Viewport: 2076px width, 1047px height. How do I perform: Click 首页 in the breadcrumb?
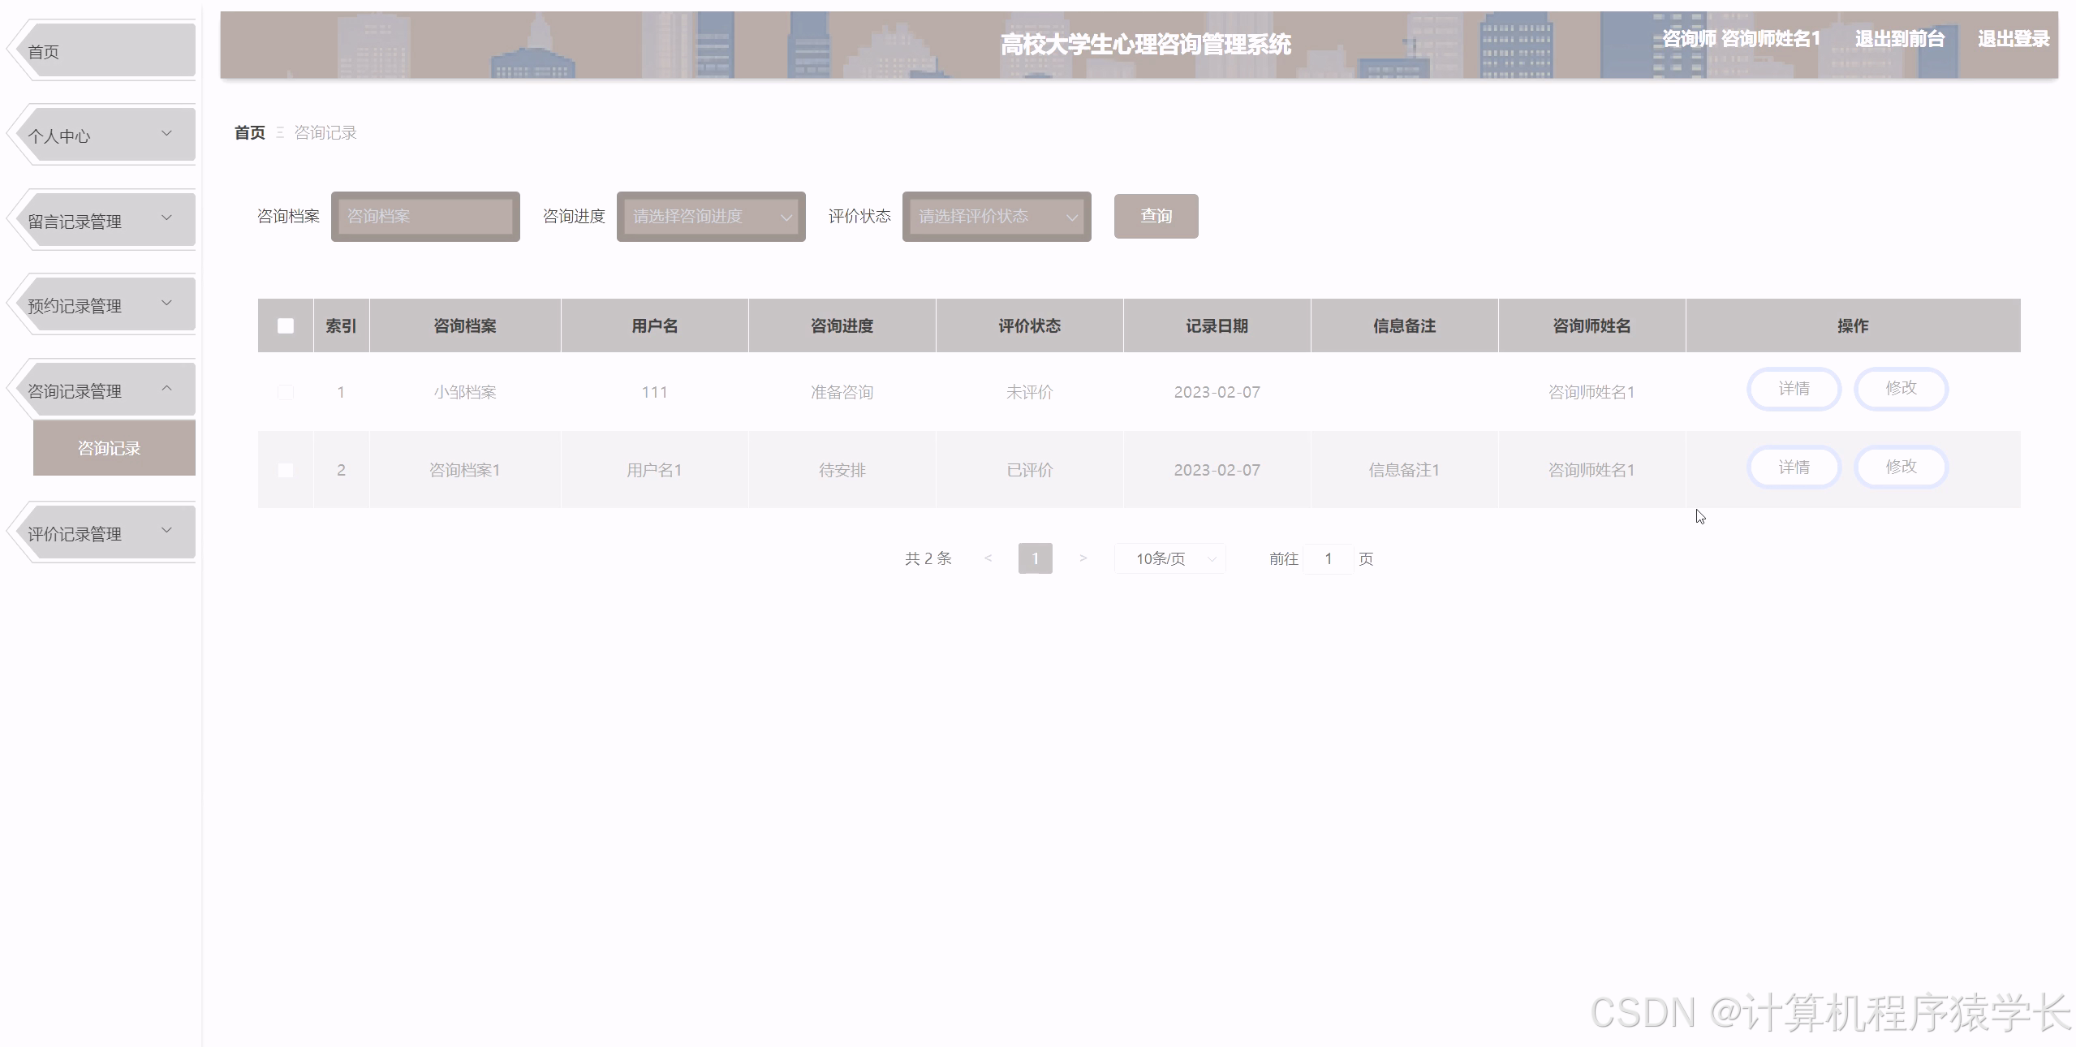(x=248, y=132)
